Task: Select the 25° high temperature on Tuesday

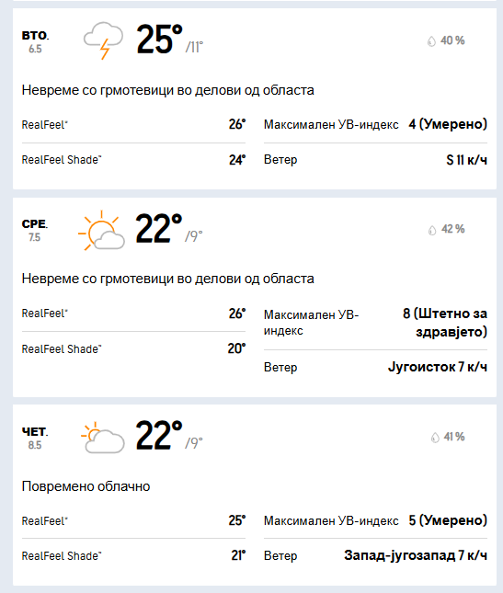Action: point(159,40)
